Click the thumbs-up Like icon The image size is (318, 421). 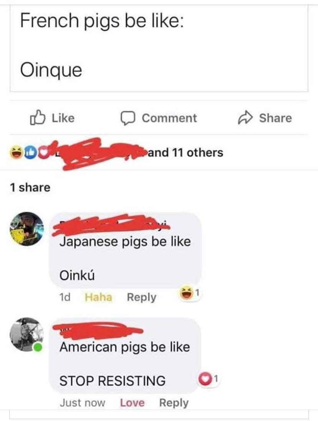[x=37, y=118]
